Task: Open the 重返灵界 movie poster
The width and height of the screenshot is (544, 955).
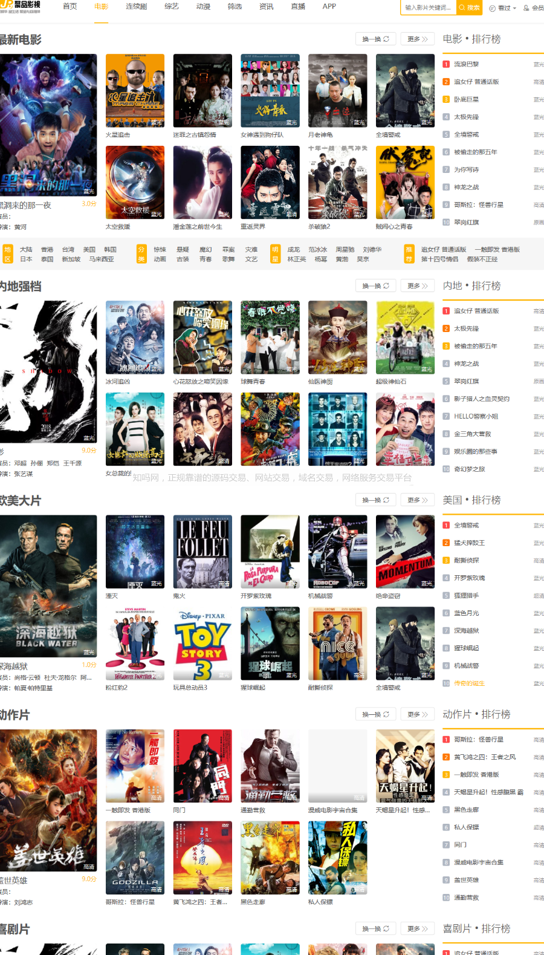Action: [x=270, y=183]
